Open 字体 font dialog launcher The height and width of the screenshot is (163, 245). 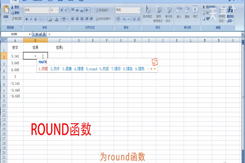point(67,27)
